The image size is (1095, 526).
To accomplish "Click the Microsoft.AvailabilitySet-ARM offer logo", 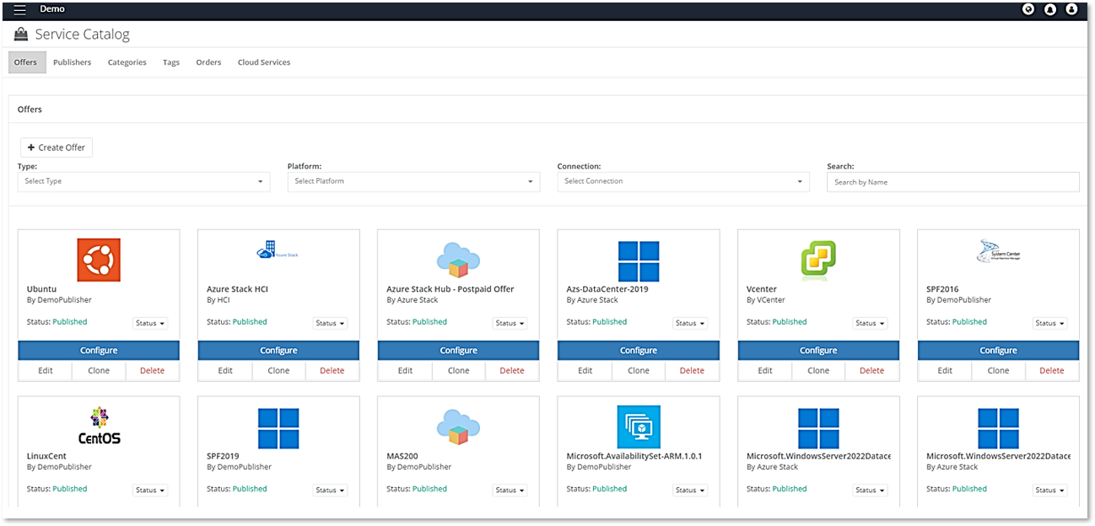I will click(639, 427).
